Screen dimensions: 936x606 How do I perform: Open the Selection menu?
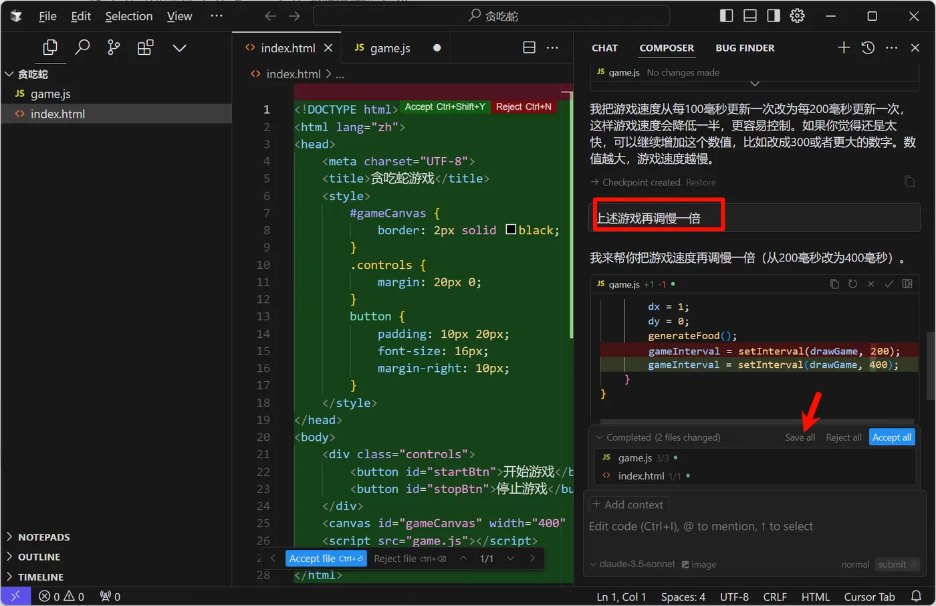coord(128,16)
